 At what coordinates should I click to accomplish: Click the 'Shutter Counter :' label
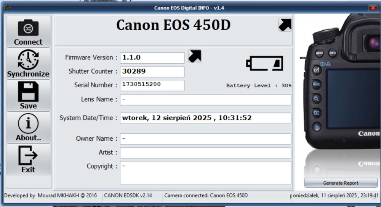pyautogui.click(x=93, y=71)
